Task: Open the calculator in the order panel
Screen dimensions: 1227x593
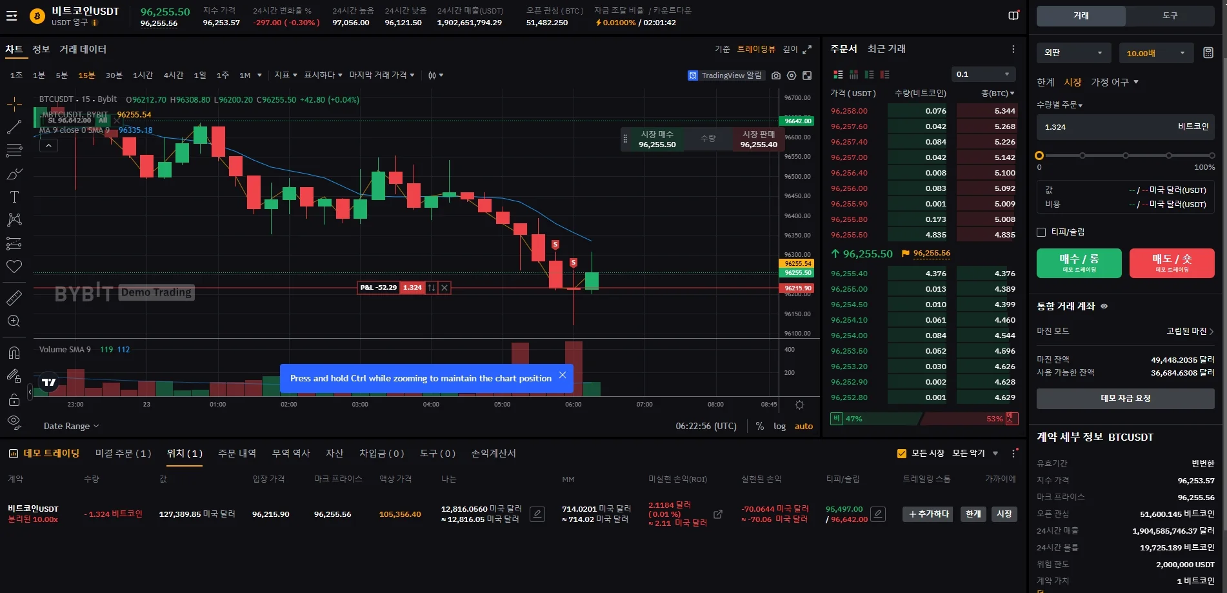Action: pos(1208,53)
